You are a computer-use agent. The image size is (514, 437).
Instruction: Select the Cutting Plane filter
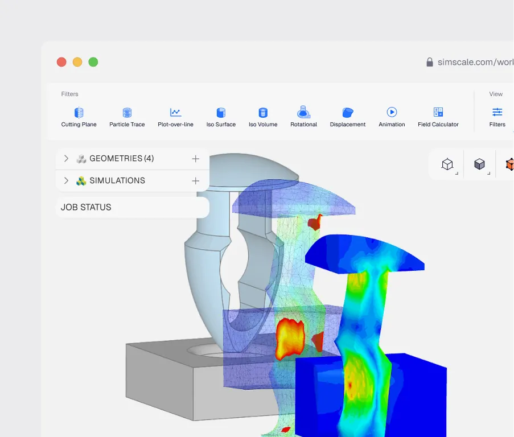[x=79, y=117]
